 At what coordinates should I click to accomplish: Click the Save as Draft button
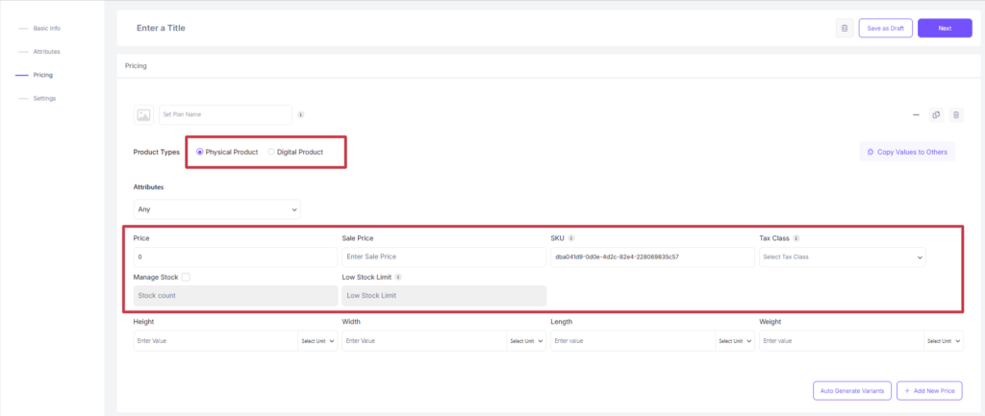885,28
